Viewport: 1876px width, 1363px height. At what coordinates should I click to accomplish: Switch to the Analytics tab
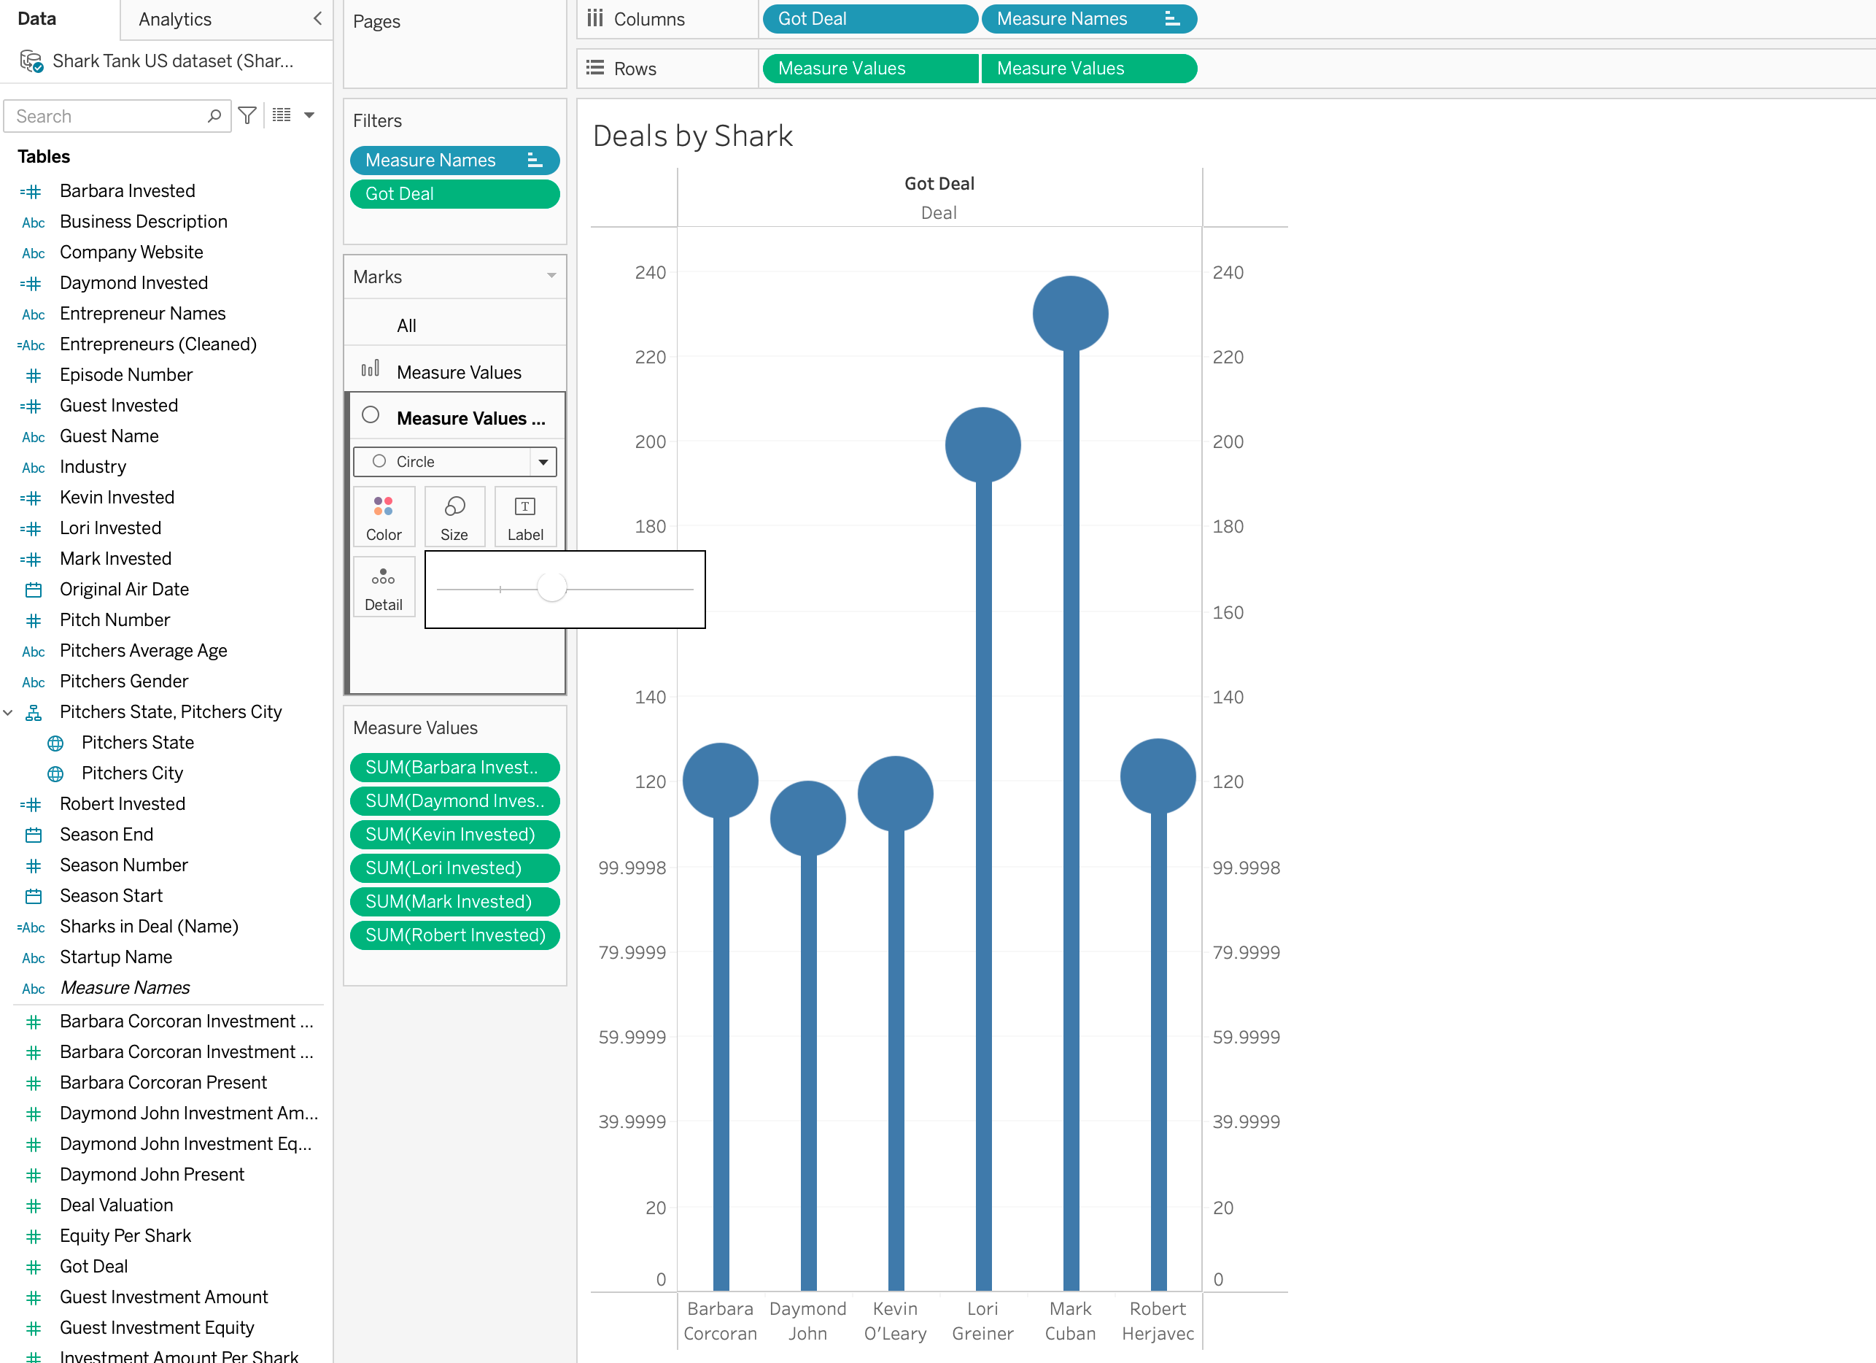click(x=175, y=19)
